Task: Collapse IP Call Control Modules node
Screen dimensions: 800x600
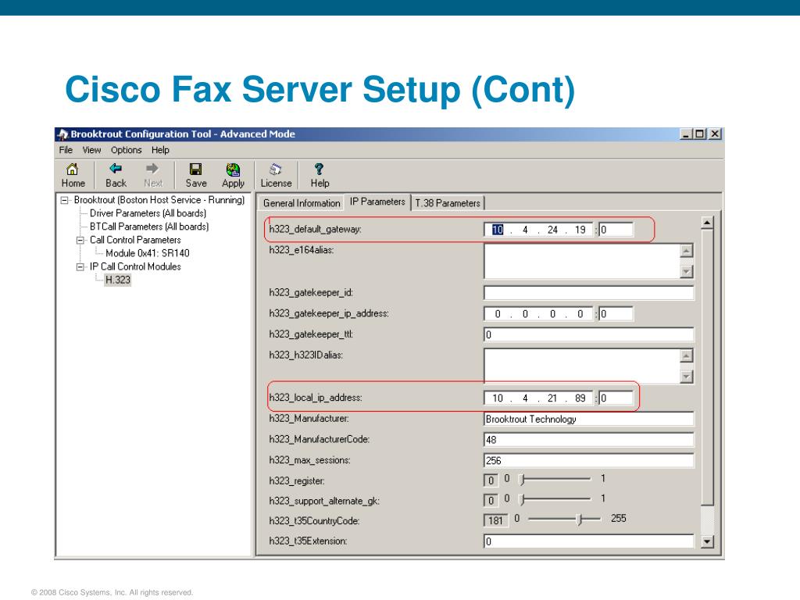Action: 80,266
